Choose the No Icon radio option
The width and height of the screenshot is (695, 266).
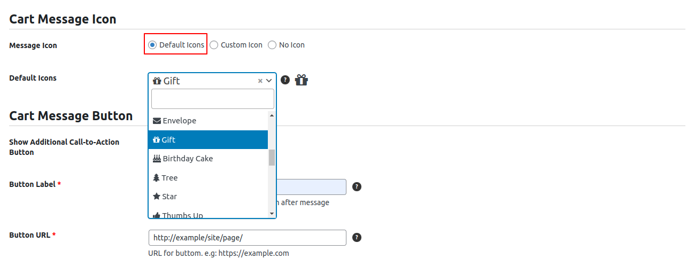click(x=272, y=45)
